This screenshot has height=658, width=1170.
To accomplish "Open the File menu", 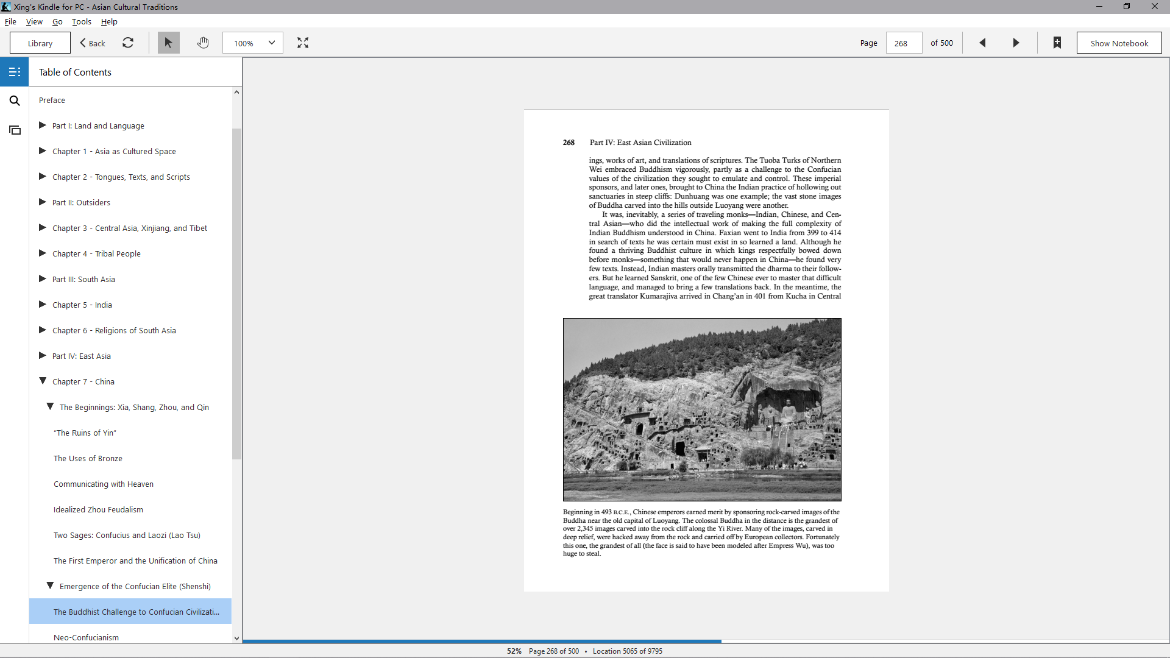I will click(x=10, y=21).
